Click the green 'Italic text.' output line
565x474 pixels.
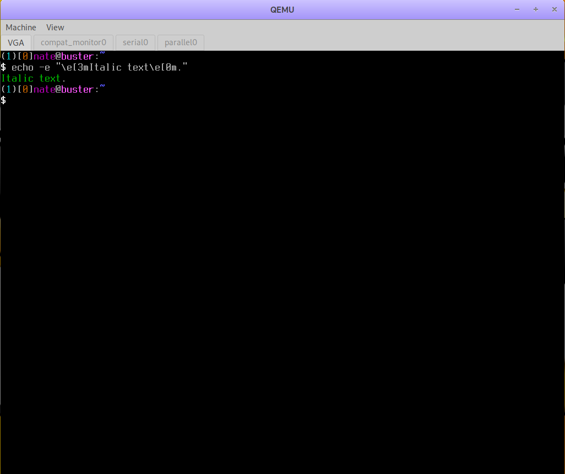click(x=34, y=78)
